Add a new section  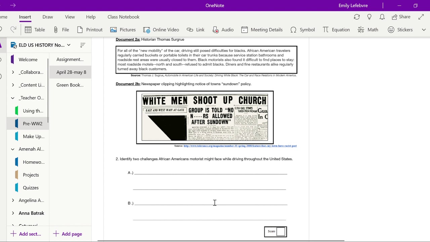point(26,234)
